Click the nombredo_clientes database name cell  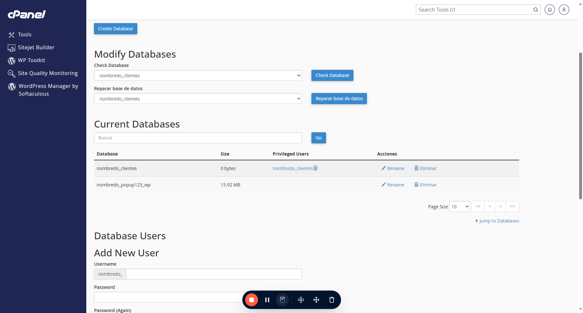click(x=117, y=168)
